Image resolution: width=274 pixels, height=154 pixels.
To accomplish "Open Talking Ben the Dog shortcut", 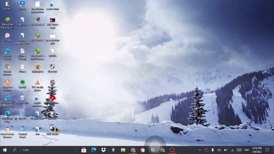I will 7,23.
